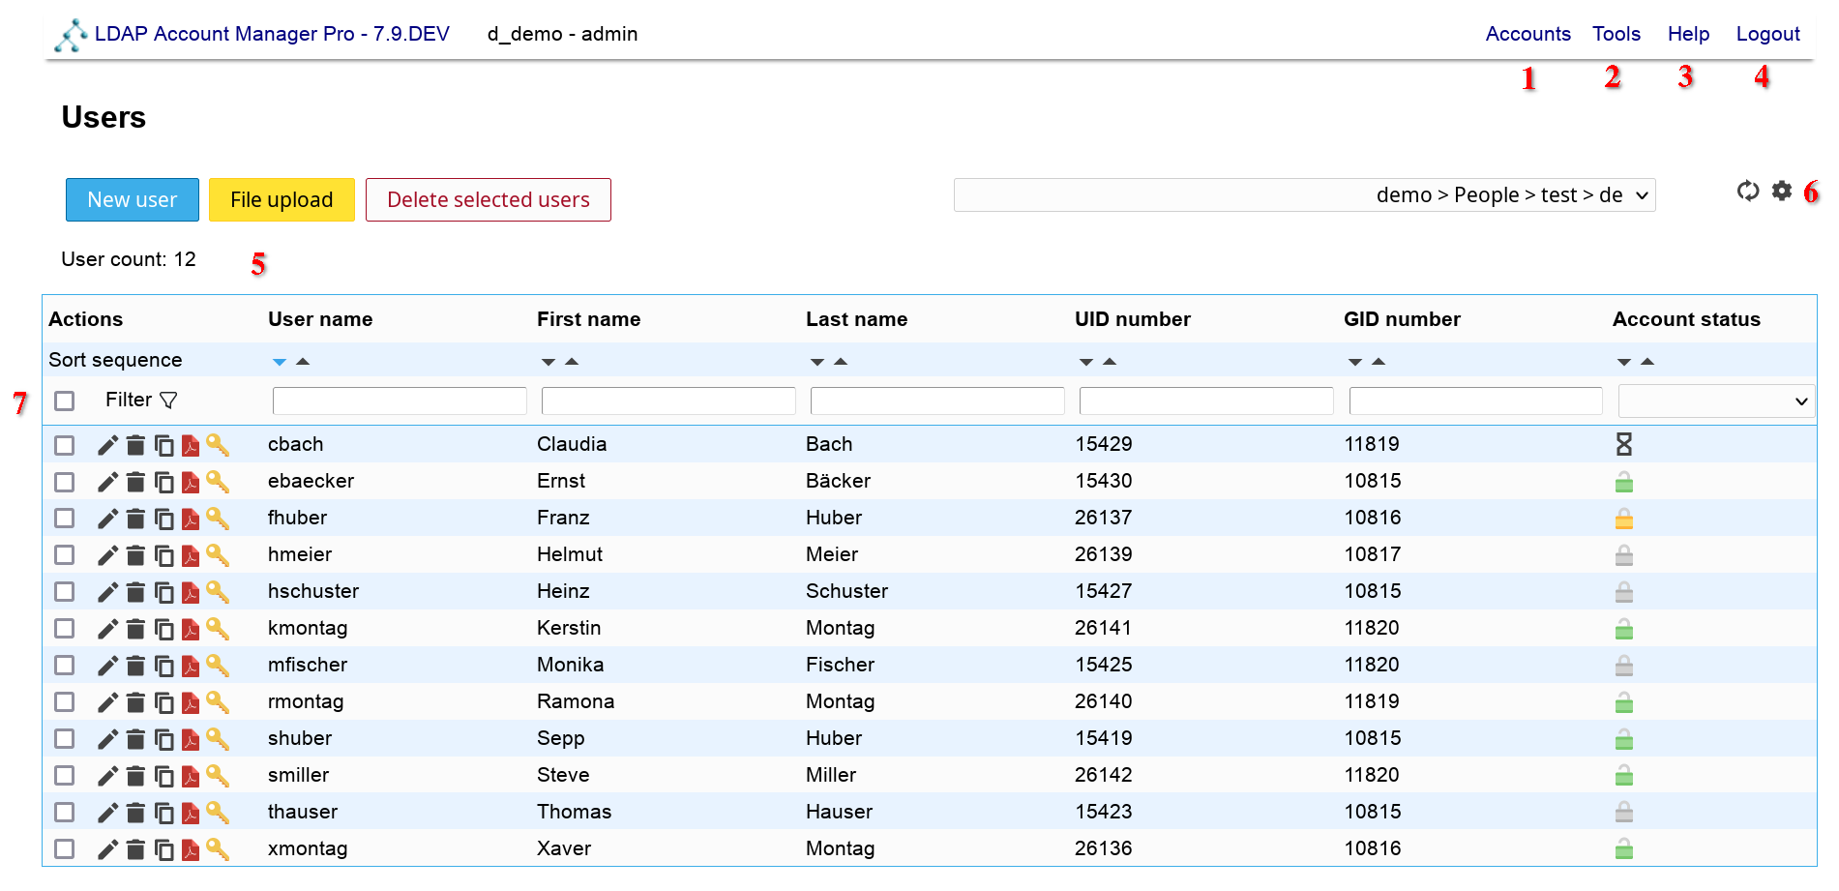1839x891 pixels.
Task: Click the filter funnel icon
Action: tap(168, 401)
